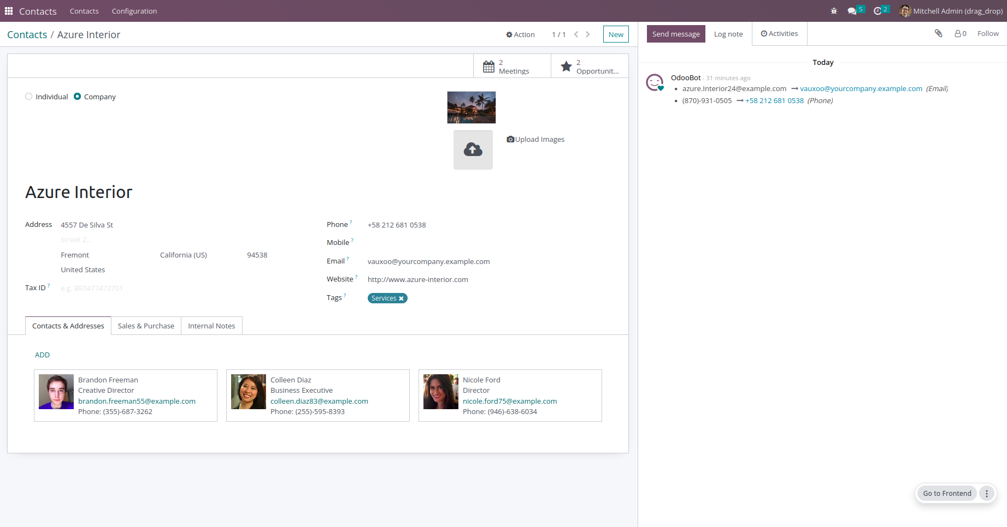The width and height of the screenshot is (1007, 527).
Task: Go to next record arrow
Action: tap(588, 34)
